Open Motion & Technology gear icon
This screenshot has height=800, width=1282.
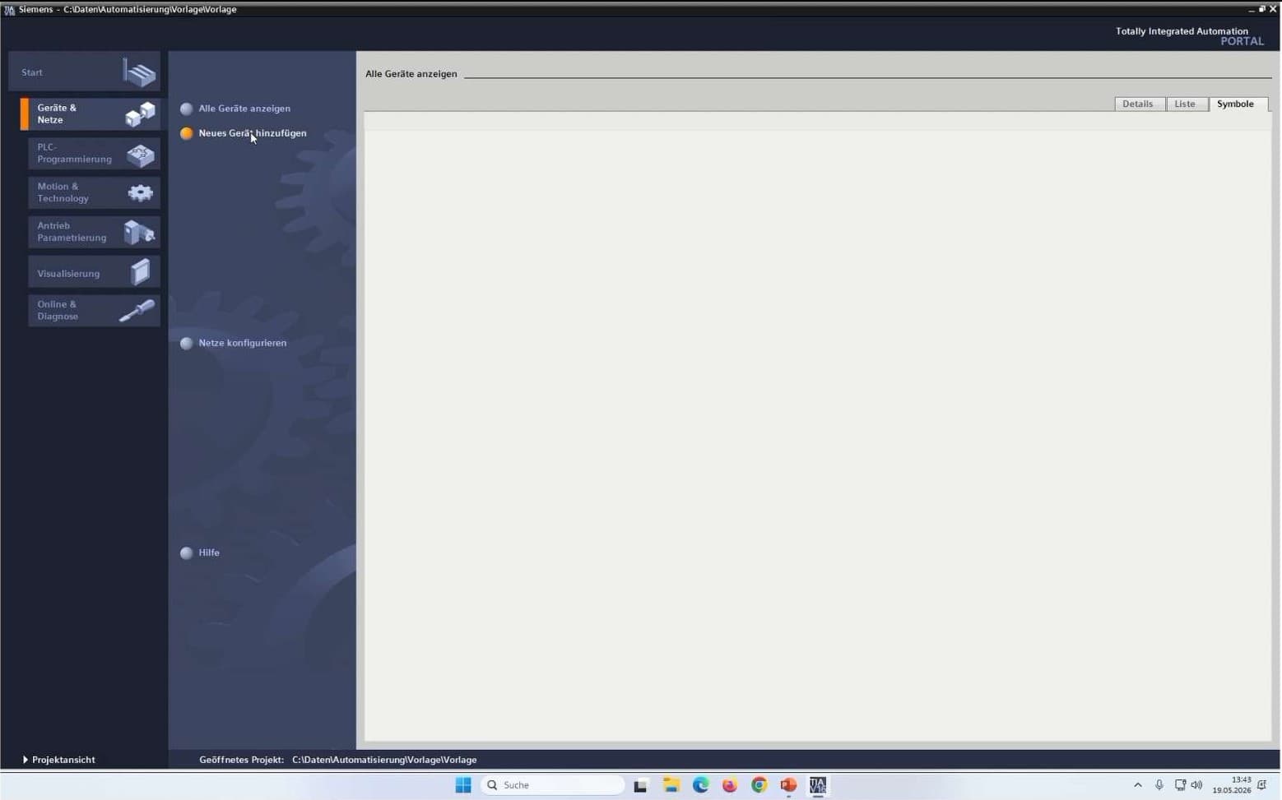pyautogui.click(x=141, y=193)
